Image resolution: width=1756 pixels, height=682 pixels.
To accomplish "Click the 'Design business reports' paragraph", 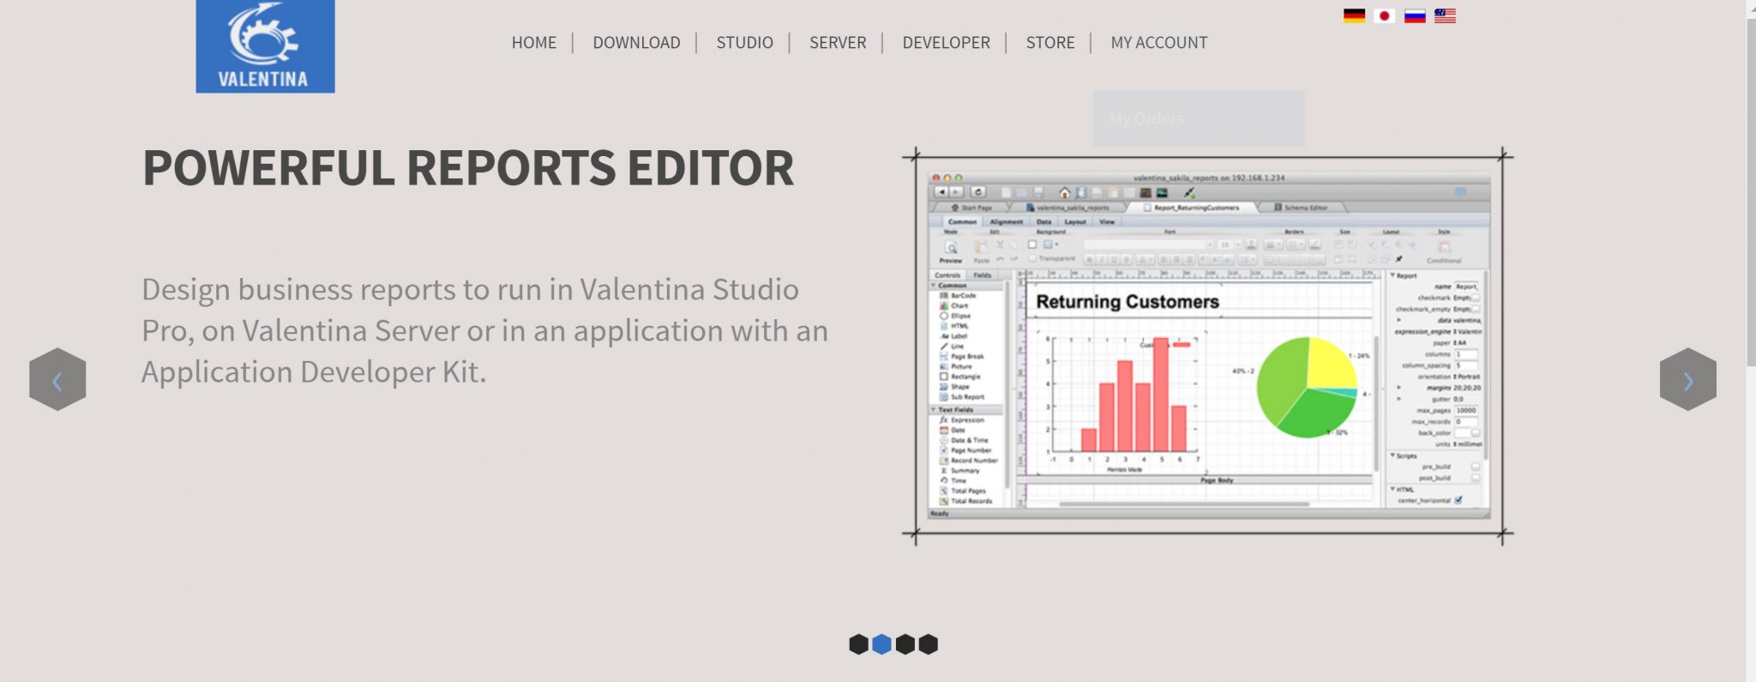I will [484, 330].
